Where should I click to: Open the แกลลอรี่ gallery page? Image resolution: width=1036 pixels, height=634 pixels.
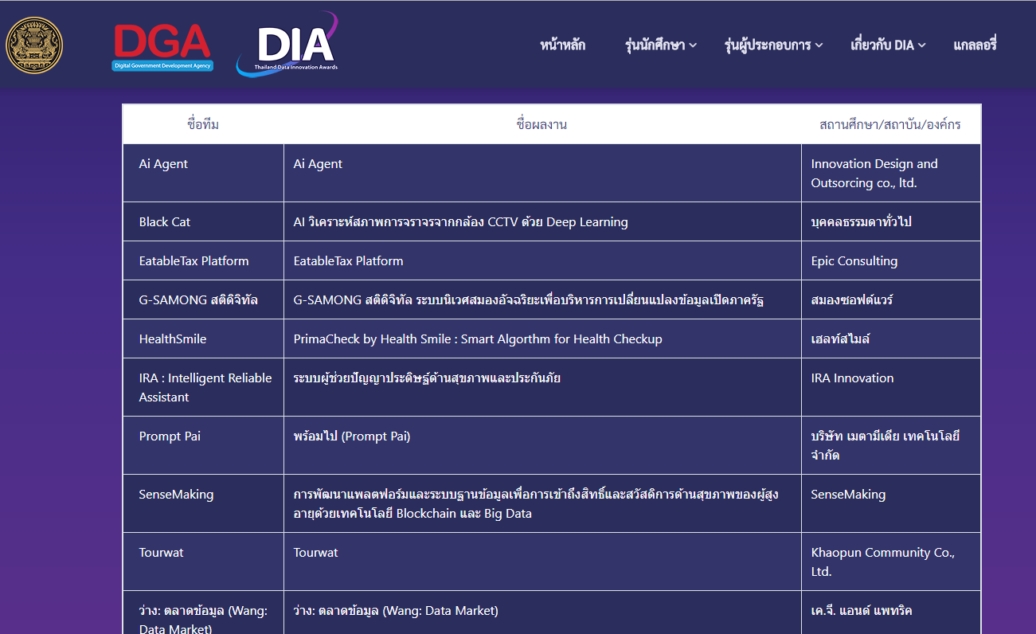pos(975,45)
